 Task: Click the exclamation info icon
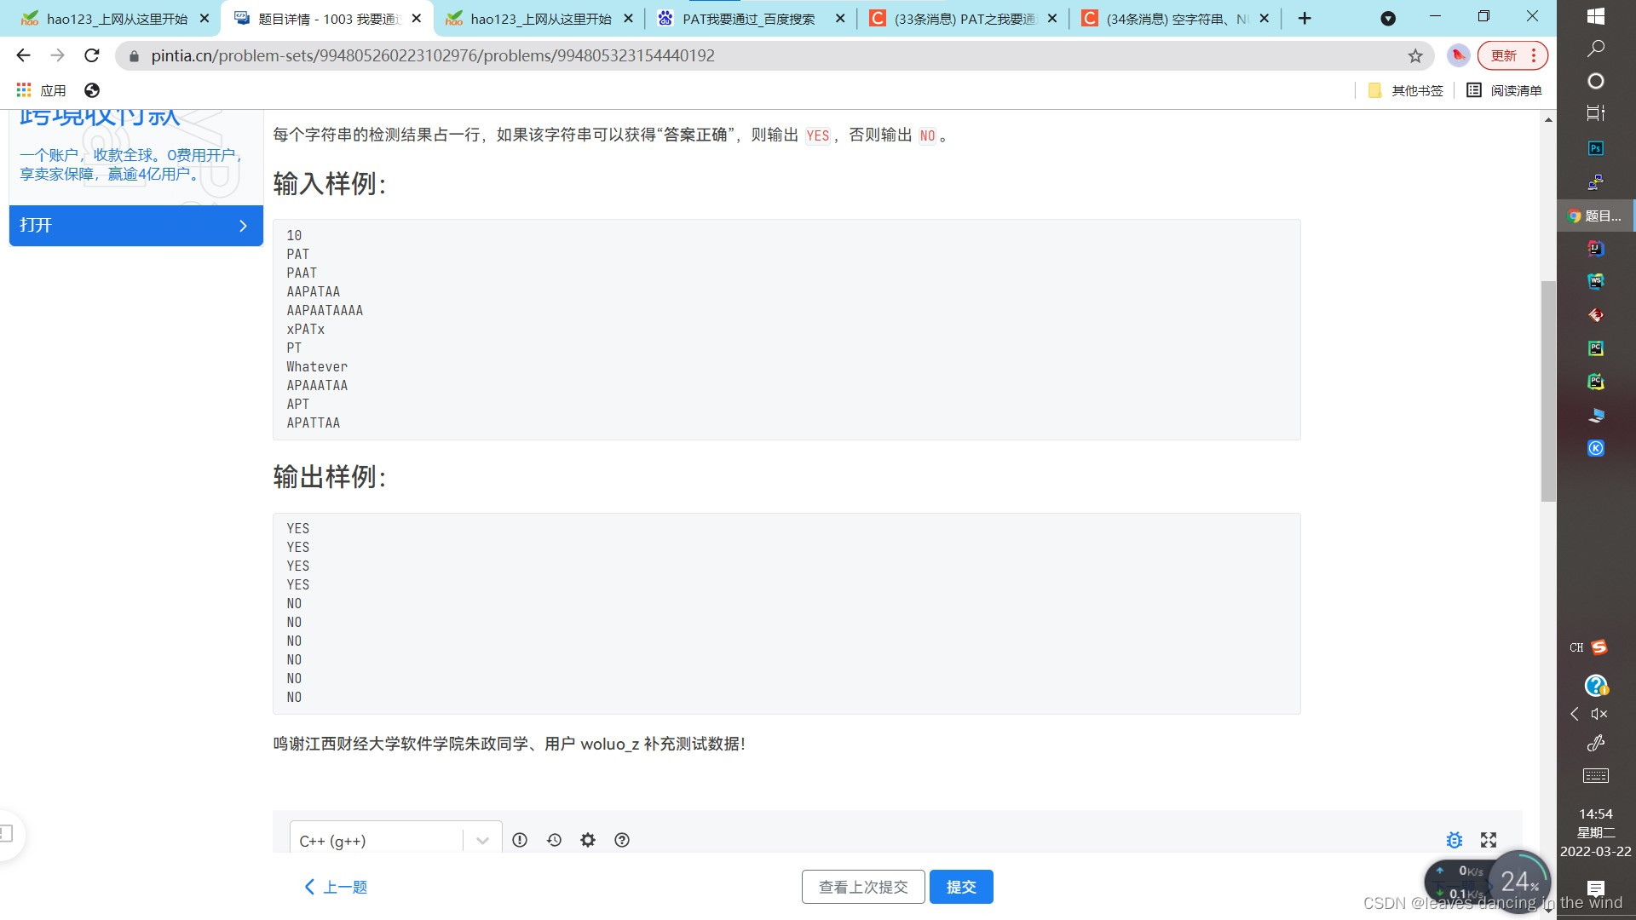[x=520, y=840]
